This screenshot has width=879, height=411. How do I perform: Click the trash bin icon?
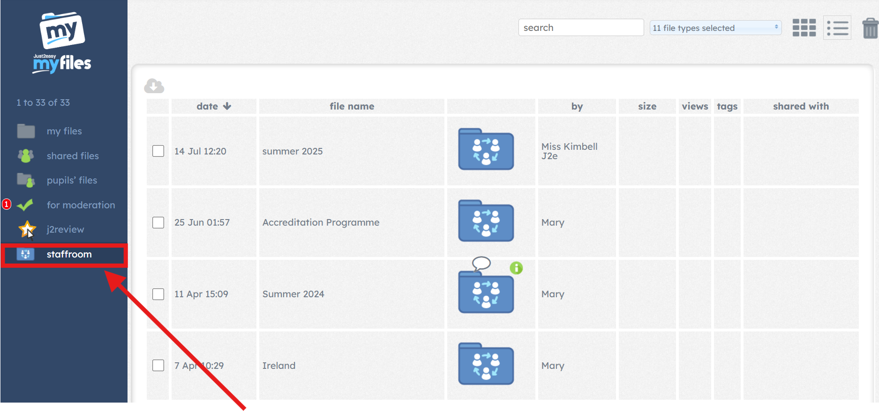(870, 28)
